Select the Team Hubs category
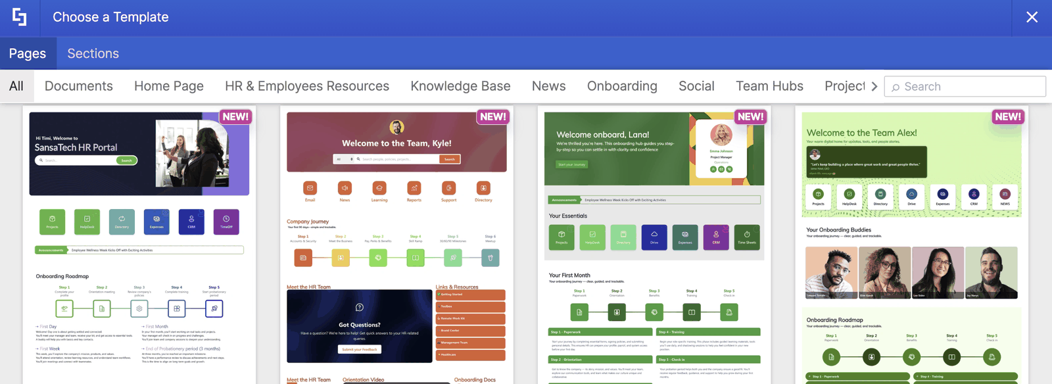1052x384 pixels. (x=769, y=86)
